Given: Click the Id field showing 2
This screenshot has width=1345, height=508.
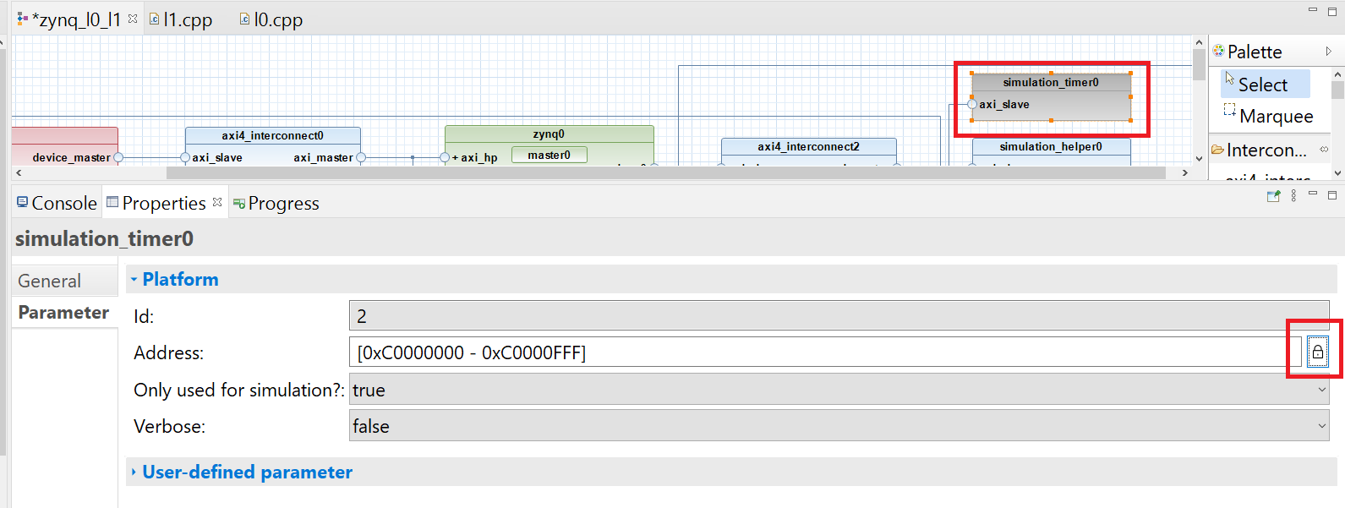Looking at the screenshot, I should 839,315.
